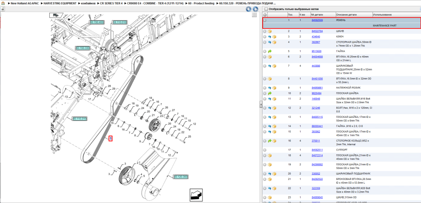Click the box icon in row 12 БОЛТ
The height and width of the screenshot is (203, 421).
274,108
